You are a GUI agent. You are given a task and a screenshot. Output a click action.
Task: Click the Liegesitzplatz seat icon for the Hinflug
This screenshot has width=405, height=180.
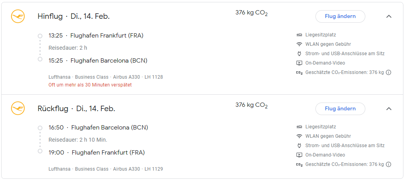[x=299, y=35]
